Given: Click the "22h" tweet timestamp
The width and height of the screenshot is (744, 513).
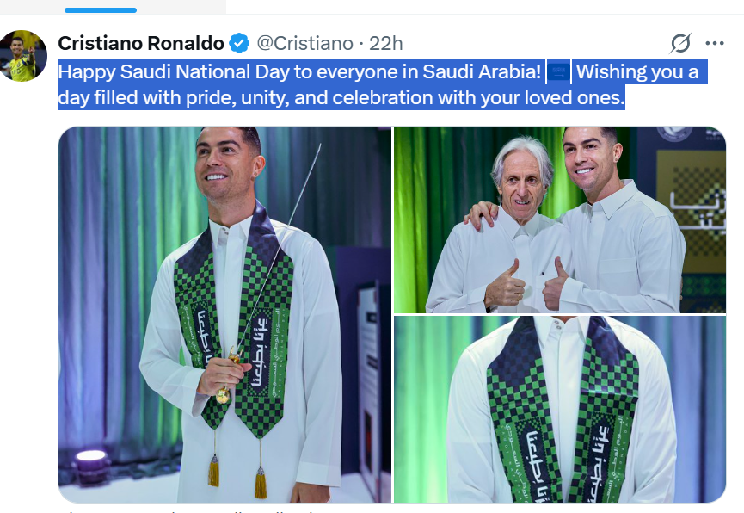Looking at the screenshot, I should coord(386,43).
